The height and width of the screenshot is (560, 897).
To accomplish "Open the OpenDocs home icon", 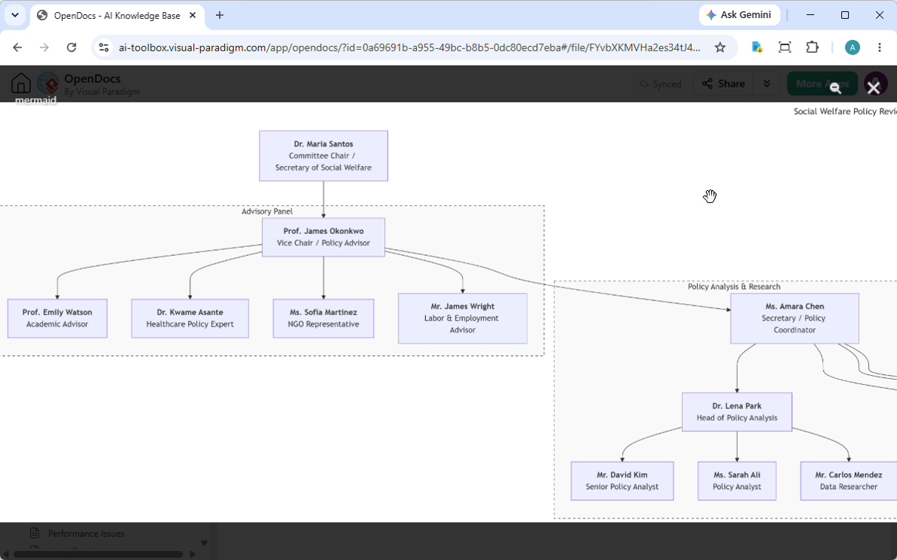I will [21, 84].
